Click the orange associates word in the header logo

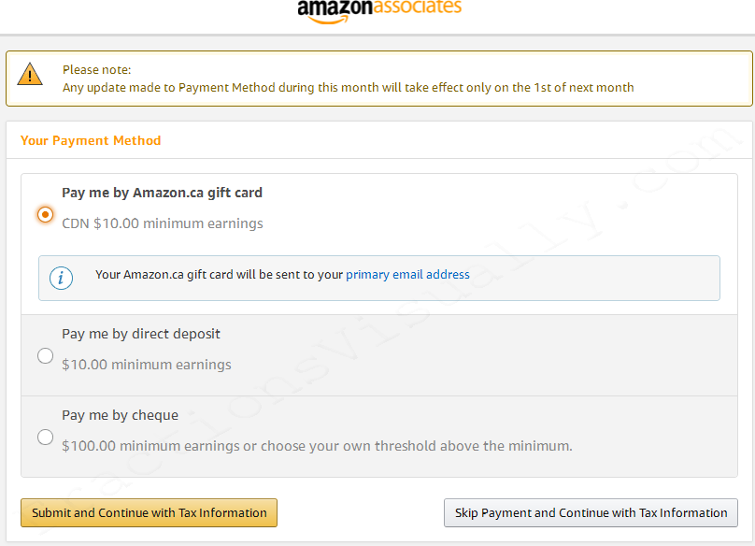coord(418,7)
